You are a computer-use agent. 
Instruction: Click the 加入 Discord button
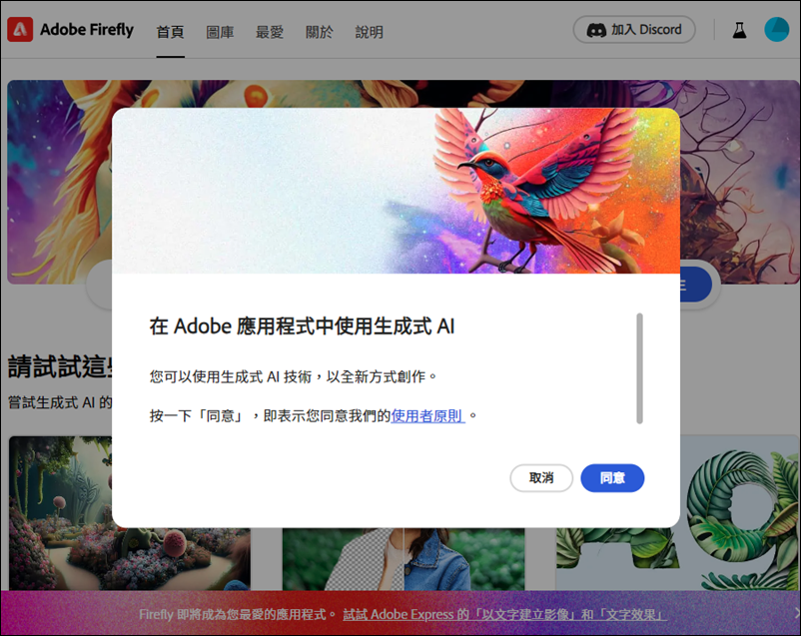[634, 30]
